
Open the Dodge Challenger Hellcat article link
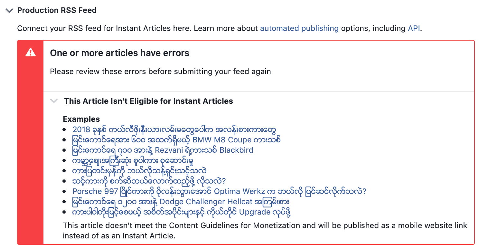pos(181,201)
